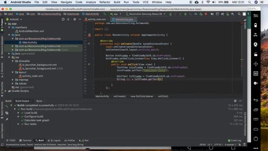Hide the Project panel minus icon
This screenshot has height=151, width=268.
80,19
